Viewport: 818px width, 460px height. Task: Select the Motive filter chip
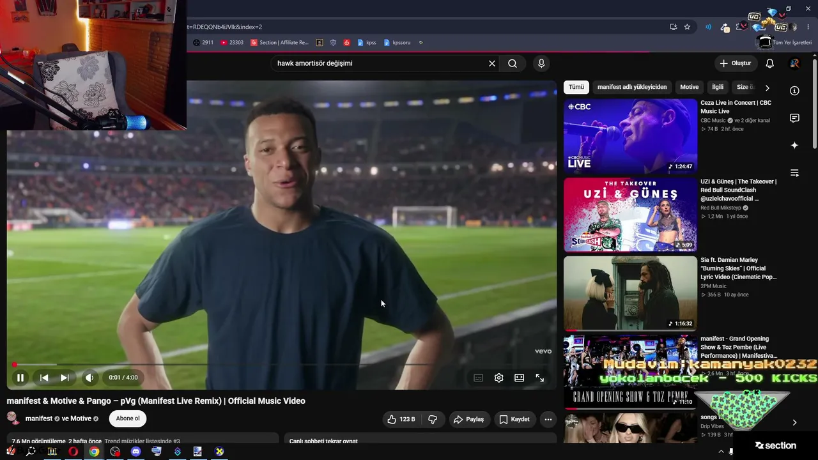coord(690,87)
